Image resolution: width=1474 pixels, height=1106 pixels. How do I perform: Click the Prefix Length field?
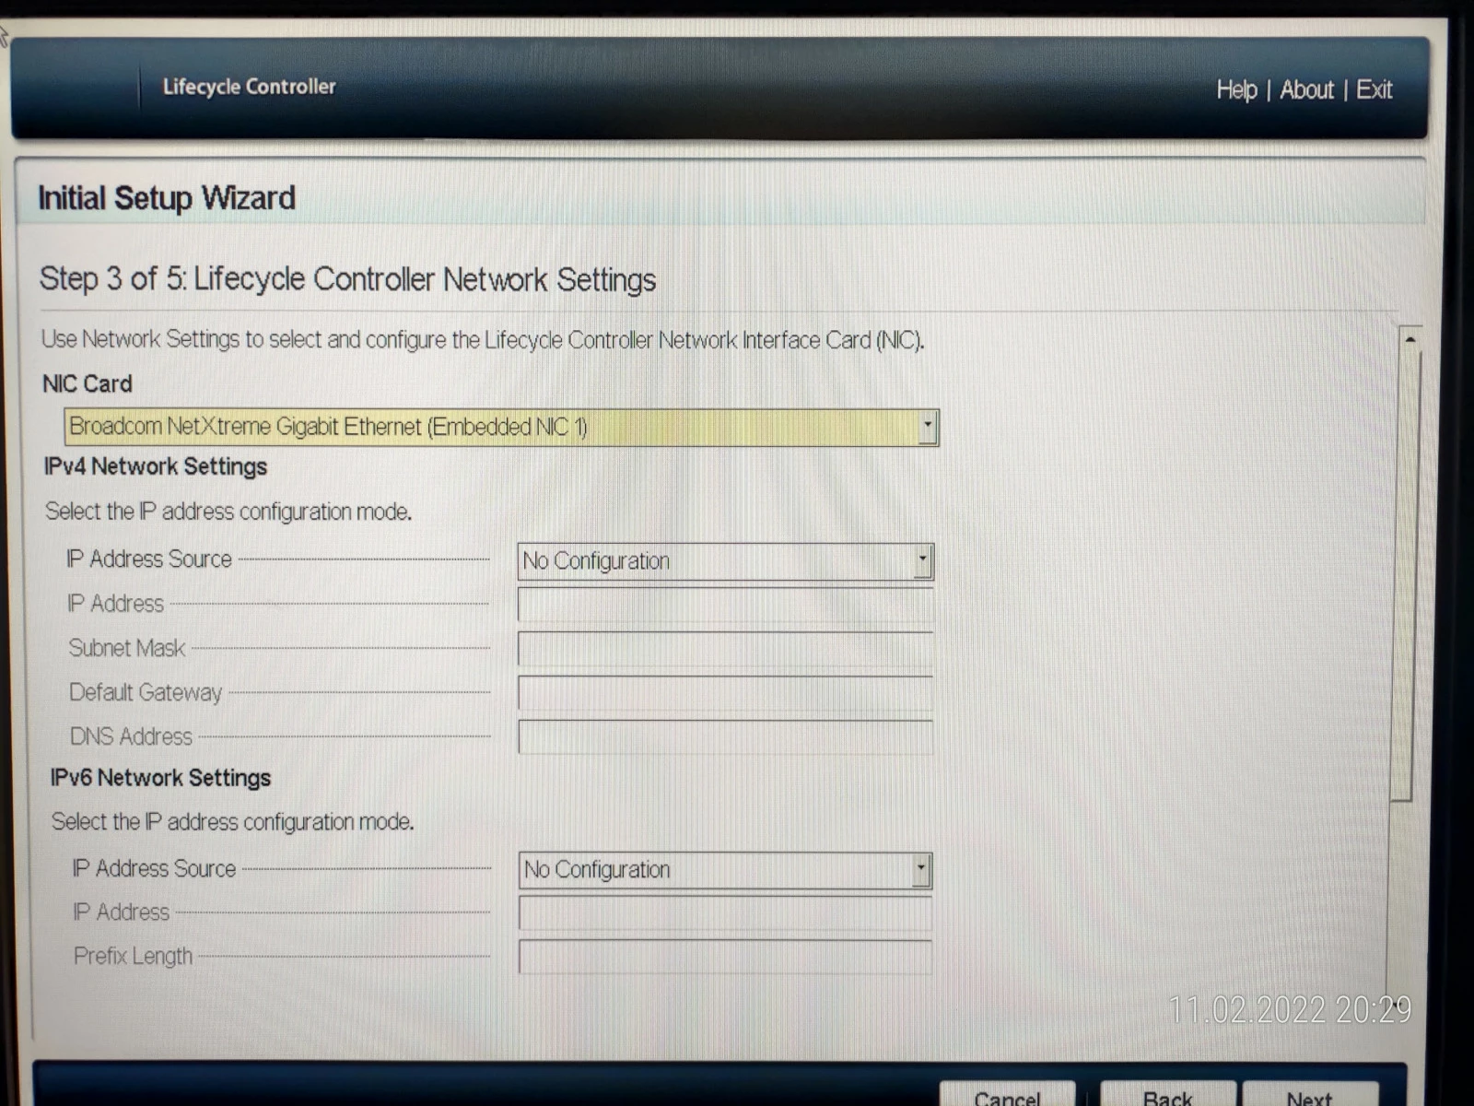tap(726, 957)
